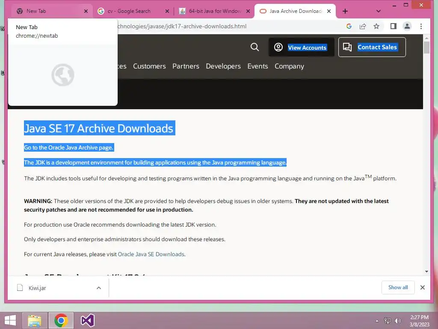Switch to the 64-bit Java for Windows tab
Screen dimensions: 438x329
pyautogui.click(x=214, y=11)
